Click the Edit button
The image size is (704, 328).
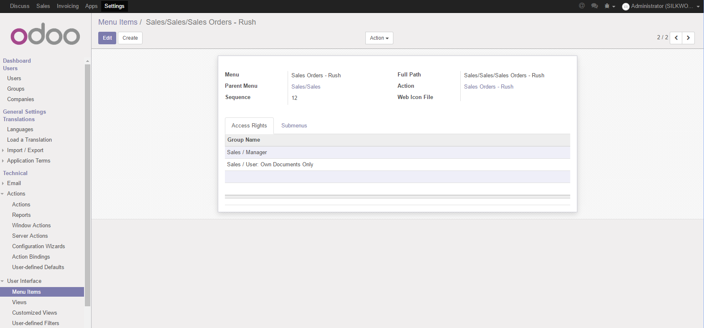point(107,38)
